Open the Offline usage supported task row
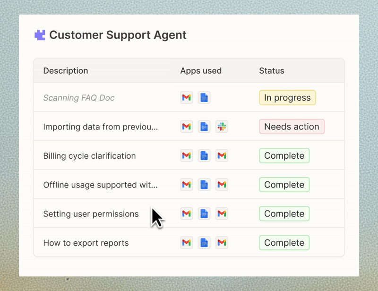The image size is (378, 291). coord(189,184)
